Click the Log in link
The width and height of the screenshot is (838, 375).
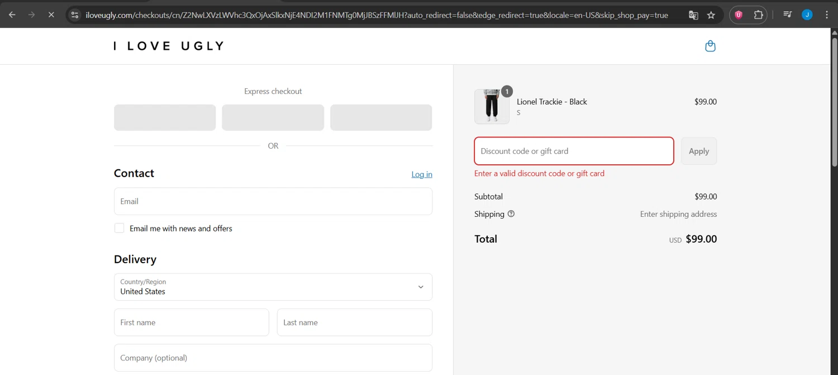coord(422,174)
